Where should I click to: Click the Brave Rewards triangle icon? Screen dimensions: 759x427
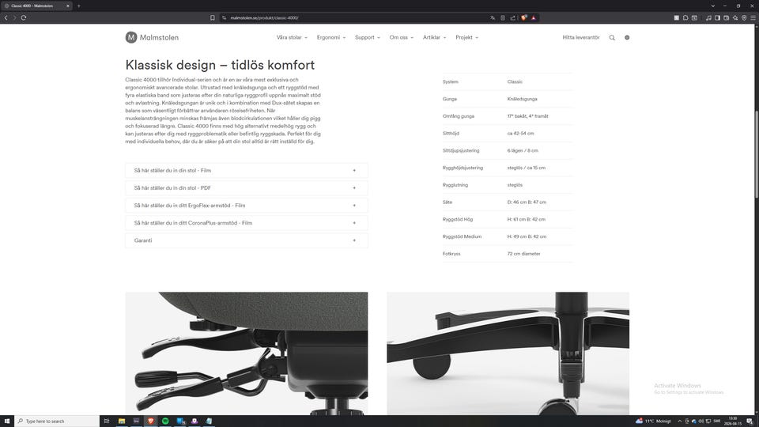pos(534,18)
